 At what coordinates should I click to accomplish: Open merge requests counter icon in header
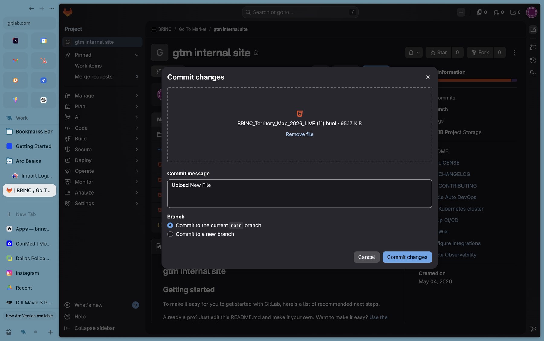(499, 12)
